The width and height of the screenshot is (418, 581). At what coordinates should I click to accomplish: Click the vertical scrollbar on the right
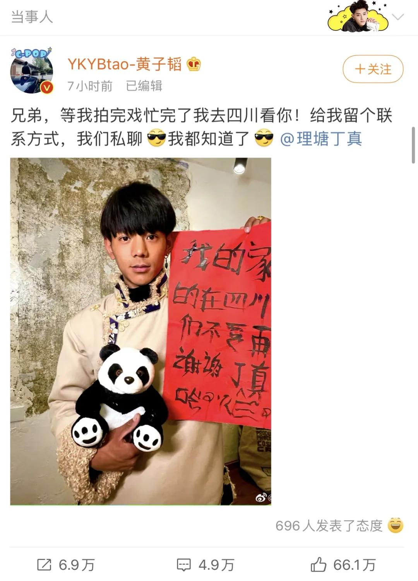(x=413, y=146)
